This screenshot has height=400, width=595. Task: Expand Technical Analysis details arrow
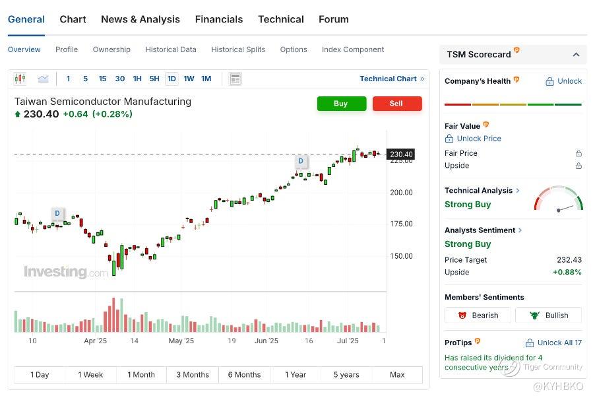[x=518, y=191]
